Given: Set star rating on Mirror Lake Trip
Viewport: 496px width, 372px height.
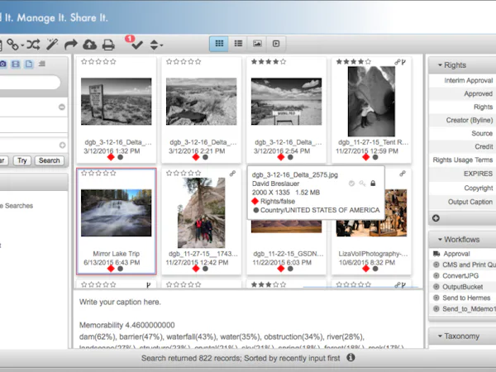Looking at the screenshot, I should click(98, 173).
